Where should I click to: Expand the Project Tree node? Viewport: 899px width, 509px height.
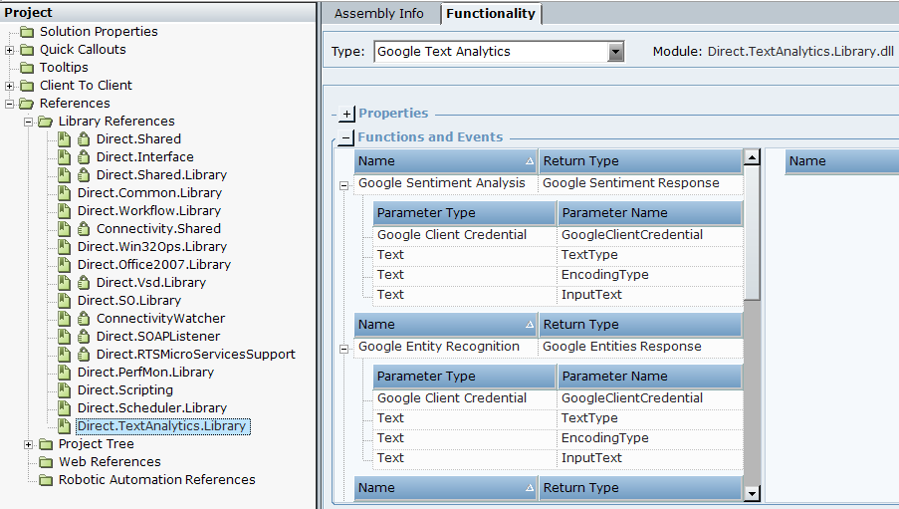tap(29, 444)
